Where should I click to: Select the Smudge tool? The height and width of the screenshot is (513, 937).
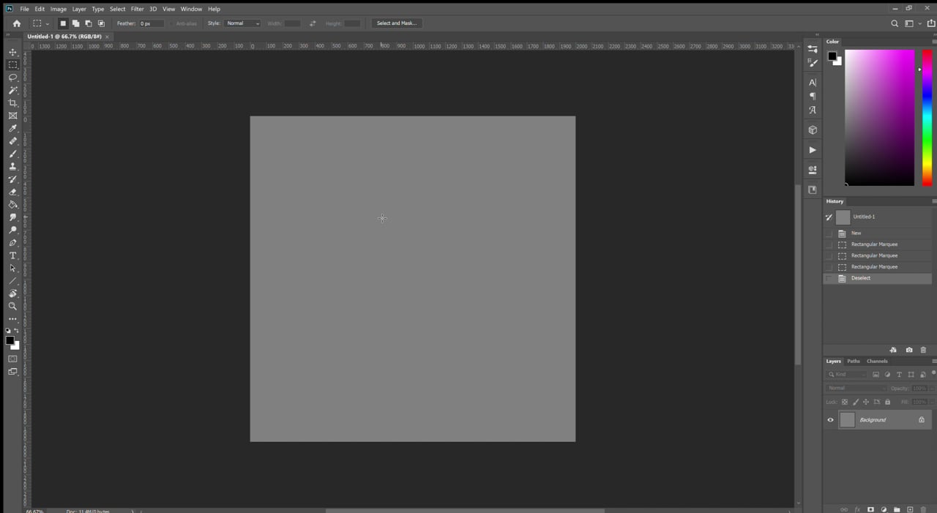click(x=12, y=217)
